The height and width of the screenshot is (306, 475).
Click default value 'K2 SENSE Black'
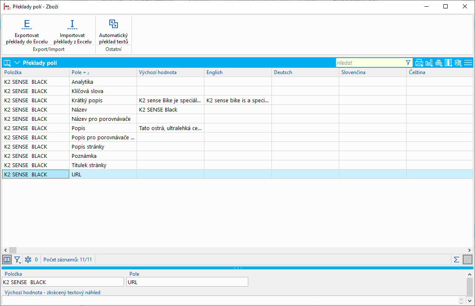[x=171, y=109]
